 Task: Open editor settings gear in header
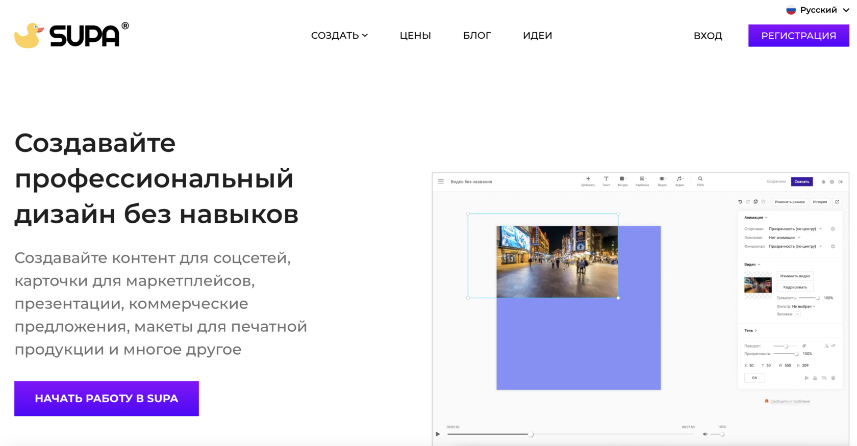(x=832, y=181)
